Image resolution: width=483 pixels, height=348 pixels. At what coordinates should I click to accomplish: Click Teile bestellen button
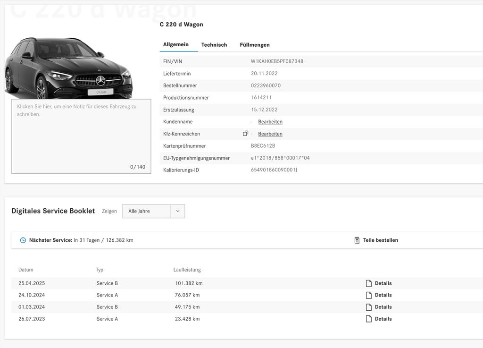[x=380, y=240]
